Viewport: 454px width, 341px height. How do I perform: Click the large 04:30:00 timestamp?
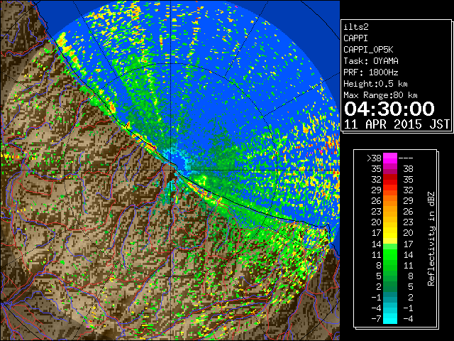coord(389,109)
